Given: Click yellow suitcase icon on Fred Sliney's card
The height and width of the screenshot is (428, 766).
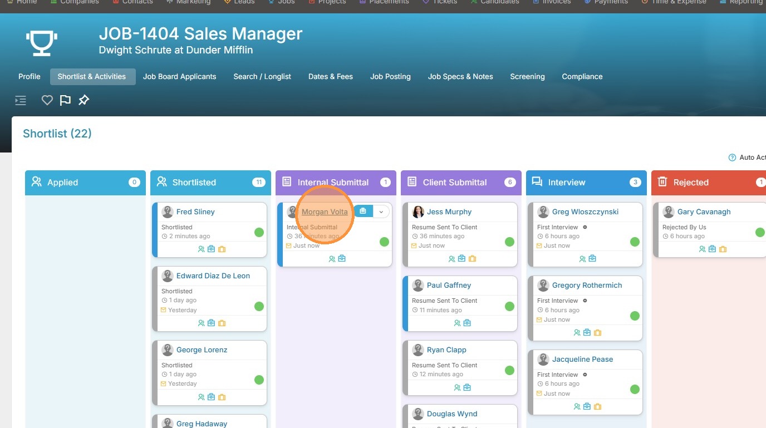Looking at the screenshot, I should tap(222, 249).
